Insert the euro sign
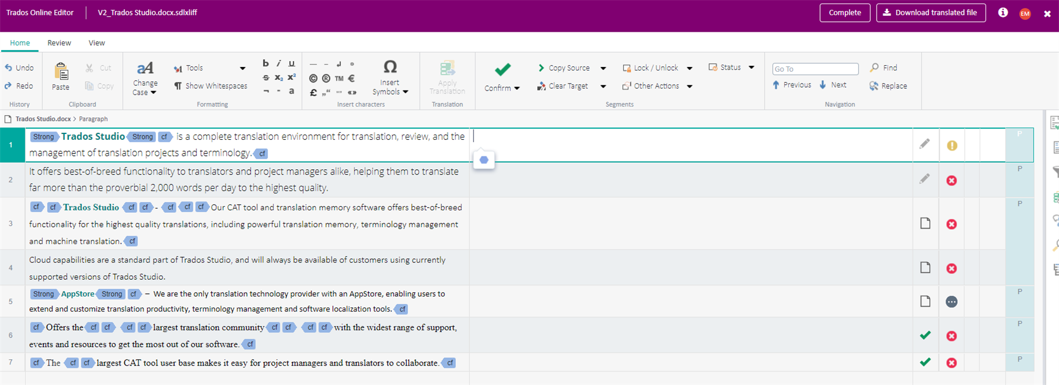The height and width of the screenshot is (385, 1059). click(351, 78)
